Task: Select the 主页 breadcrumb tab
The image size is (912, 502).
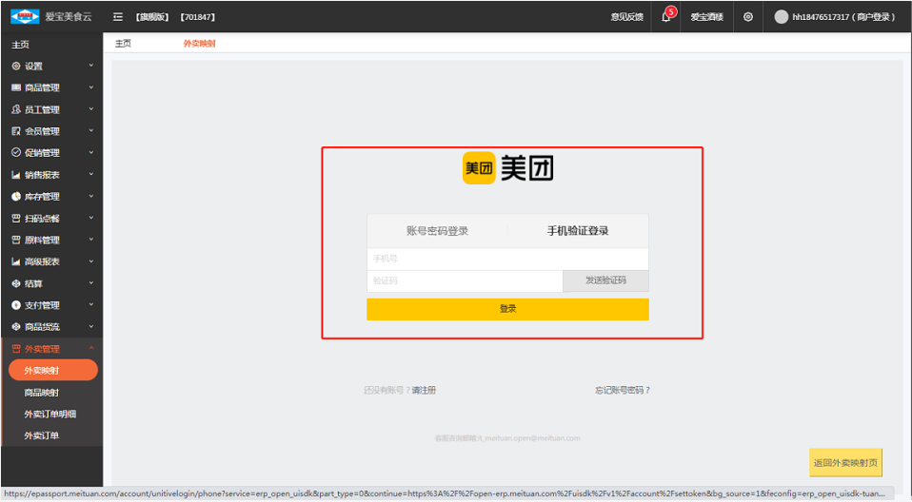Action: tap(123, 44)
